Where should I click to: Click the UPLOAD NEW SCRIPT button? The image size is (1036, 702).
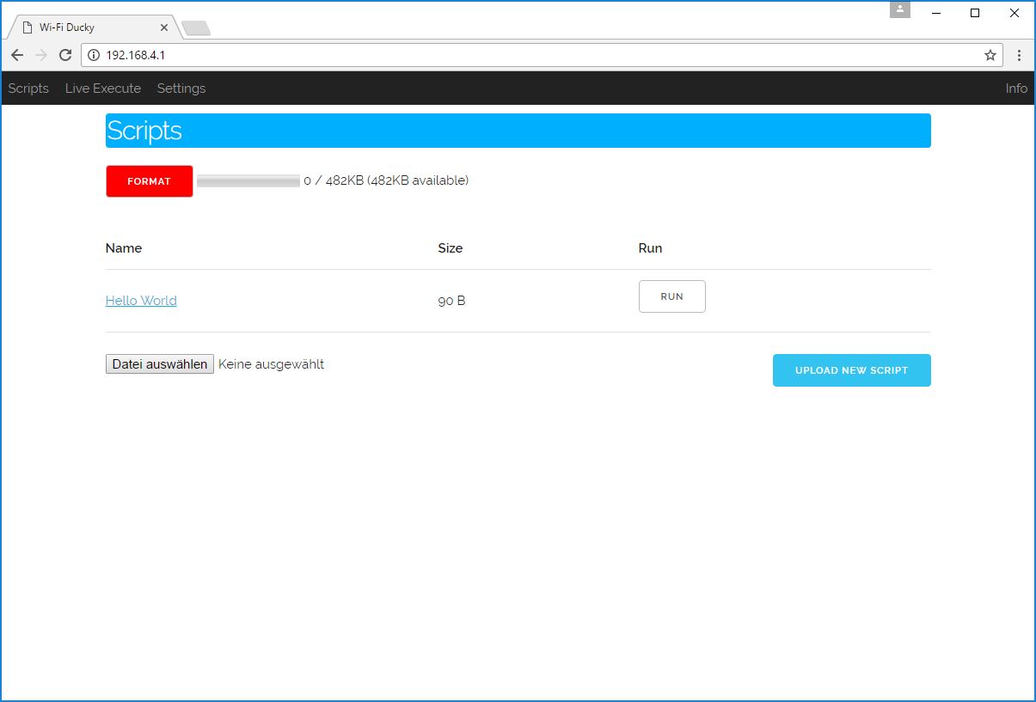point(851,370)
